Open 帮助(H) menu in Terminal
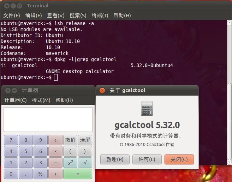Screen dimensions: 232x182 click(x=122, y=16)
